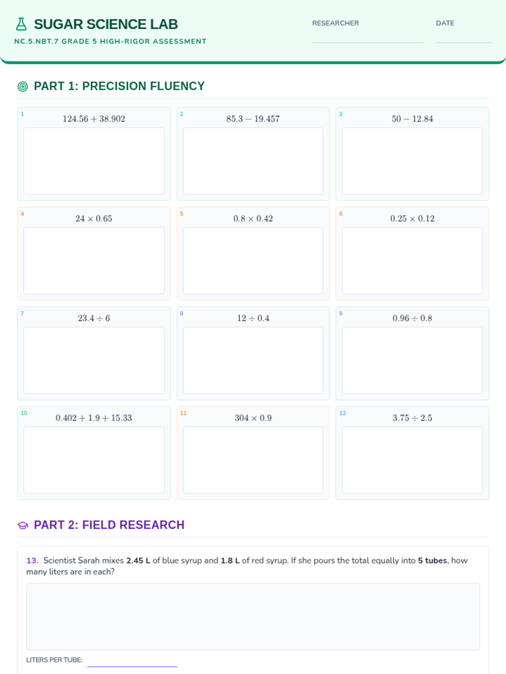Click the flask logo icon

[21, 24]
